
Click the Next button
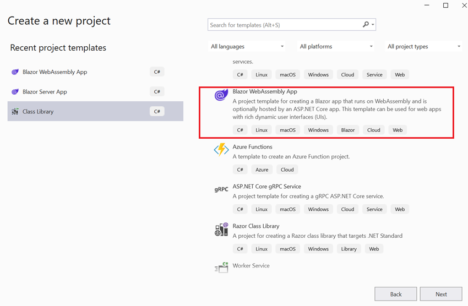(441, 294)
